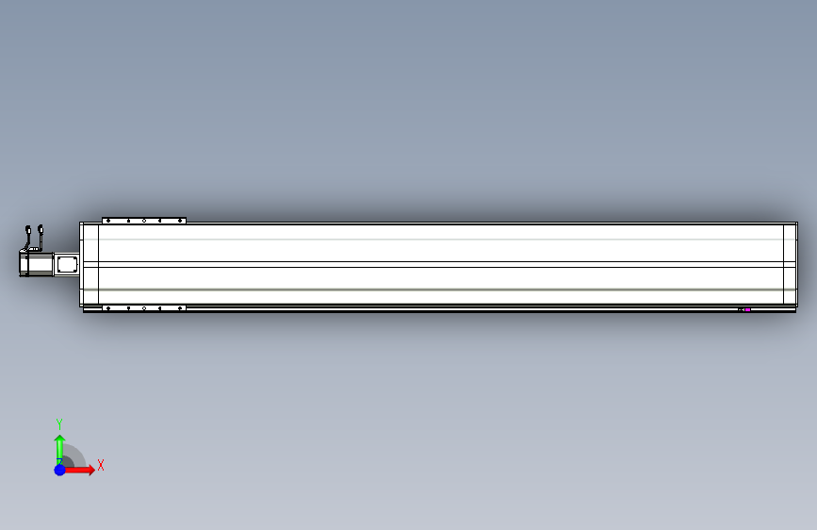Select center open hole on lower mounting plate
The image size is (817, 530).
[x=144, y=308]
